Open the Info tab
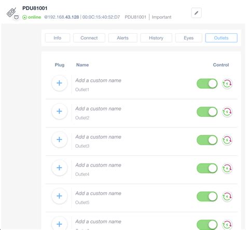Image resolution: width=246 pixels, height=230 pixels. tap(58, 38)
